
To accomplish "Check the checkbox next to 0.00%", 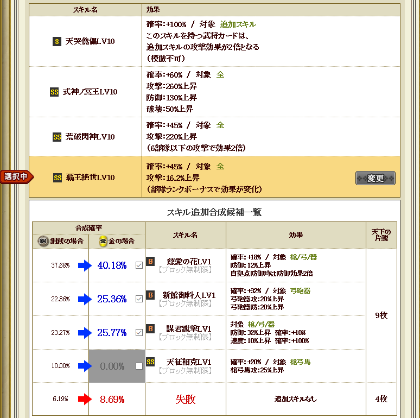I will pyautogui.click(x=139, y=366).
